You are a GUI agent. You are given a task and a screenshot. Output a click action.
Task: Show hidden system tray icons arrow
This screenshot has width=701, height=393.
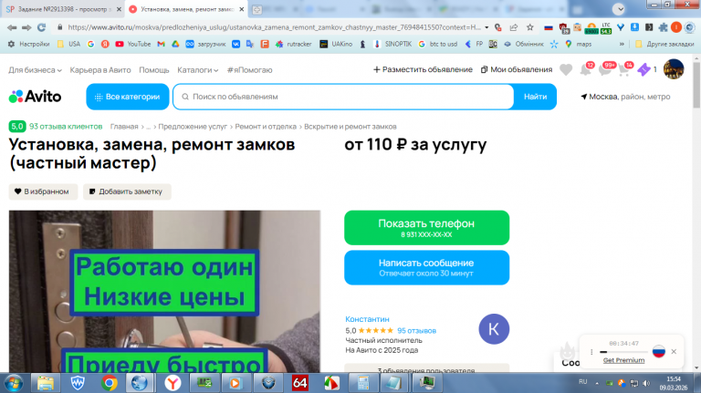click(x=597, y=383)
